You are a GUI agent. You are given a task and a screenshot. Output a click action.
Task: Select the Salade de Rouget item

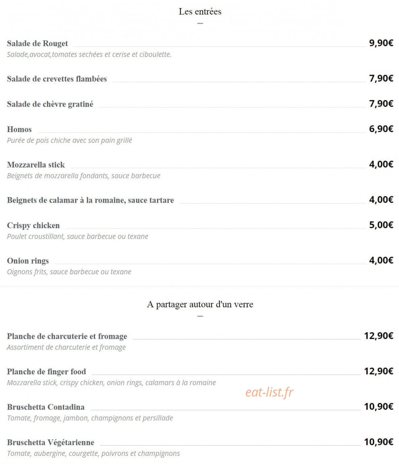(x=38, y=44)
